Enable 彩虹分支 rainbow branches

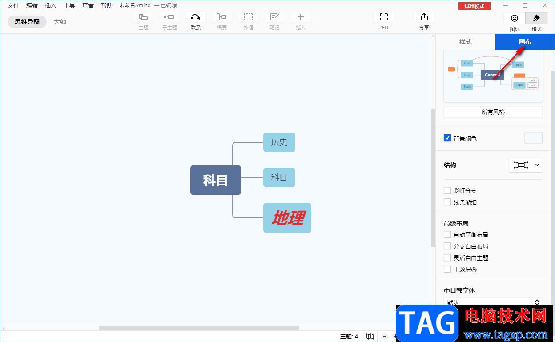[447, 190]
